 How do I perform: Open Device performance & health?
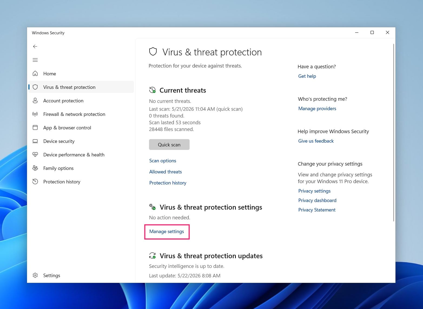click(81, 154)
